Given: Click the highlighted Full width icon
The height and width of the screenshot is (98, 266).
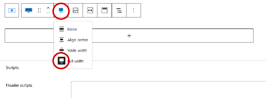Looking at the screenshot, I should (x=62, y=61).
